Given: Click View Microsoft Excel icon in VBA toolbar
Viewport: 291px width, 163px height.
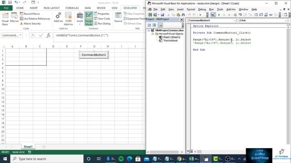Looking at the screenshot, I should 150,14.
